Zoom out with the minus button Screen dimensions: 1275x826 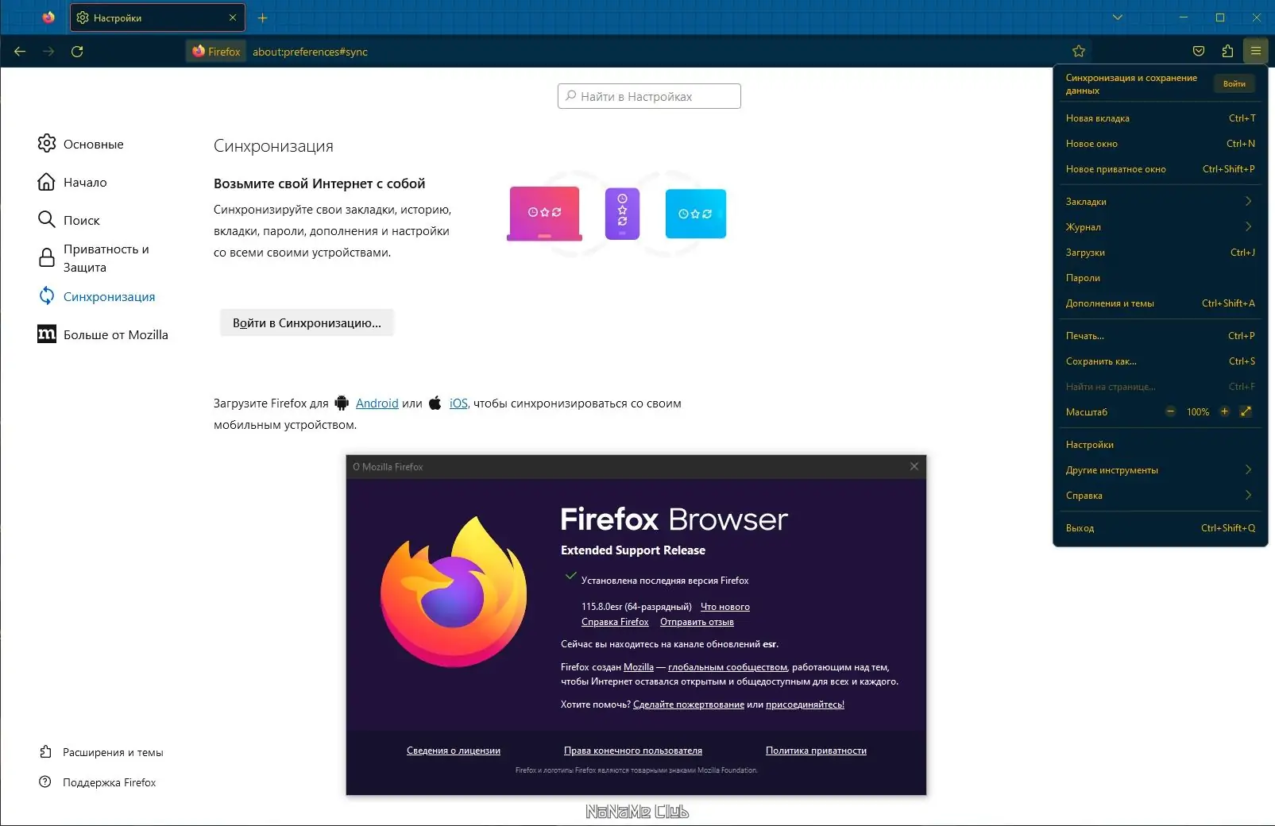(1170, 411)
